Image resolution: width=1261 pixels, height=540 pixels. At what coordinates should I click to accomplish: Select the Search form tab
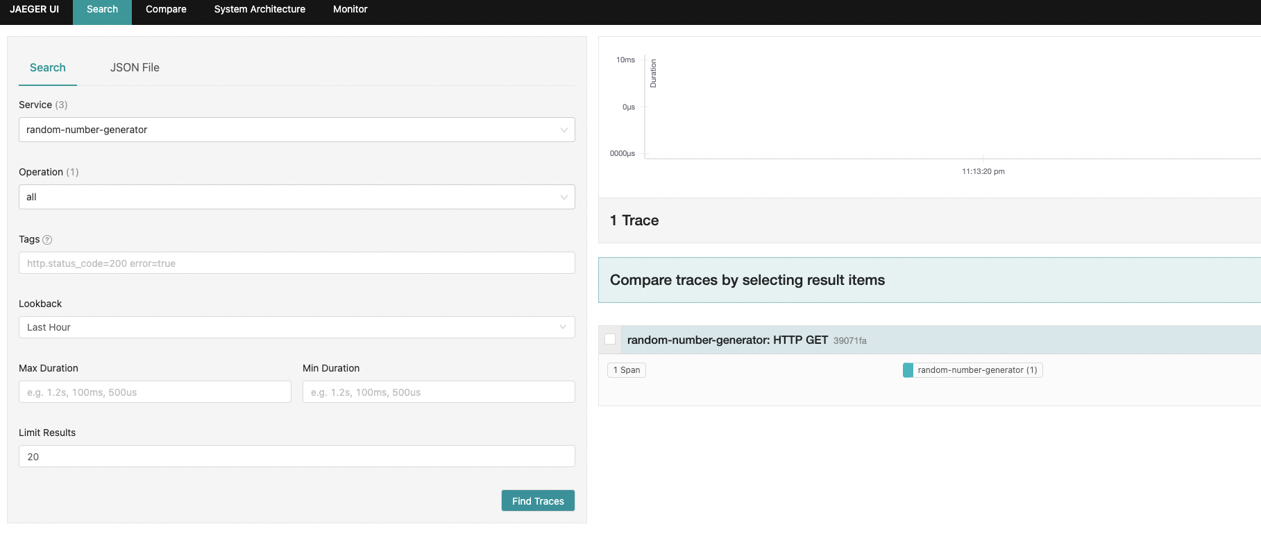tap(48, 68)
